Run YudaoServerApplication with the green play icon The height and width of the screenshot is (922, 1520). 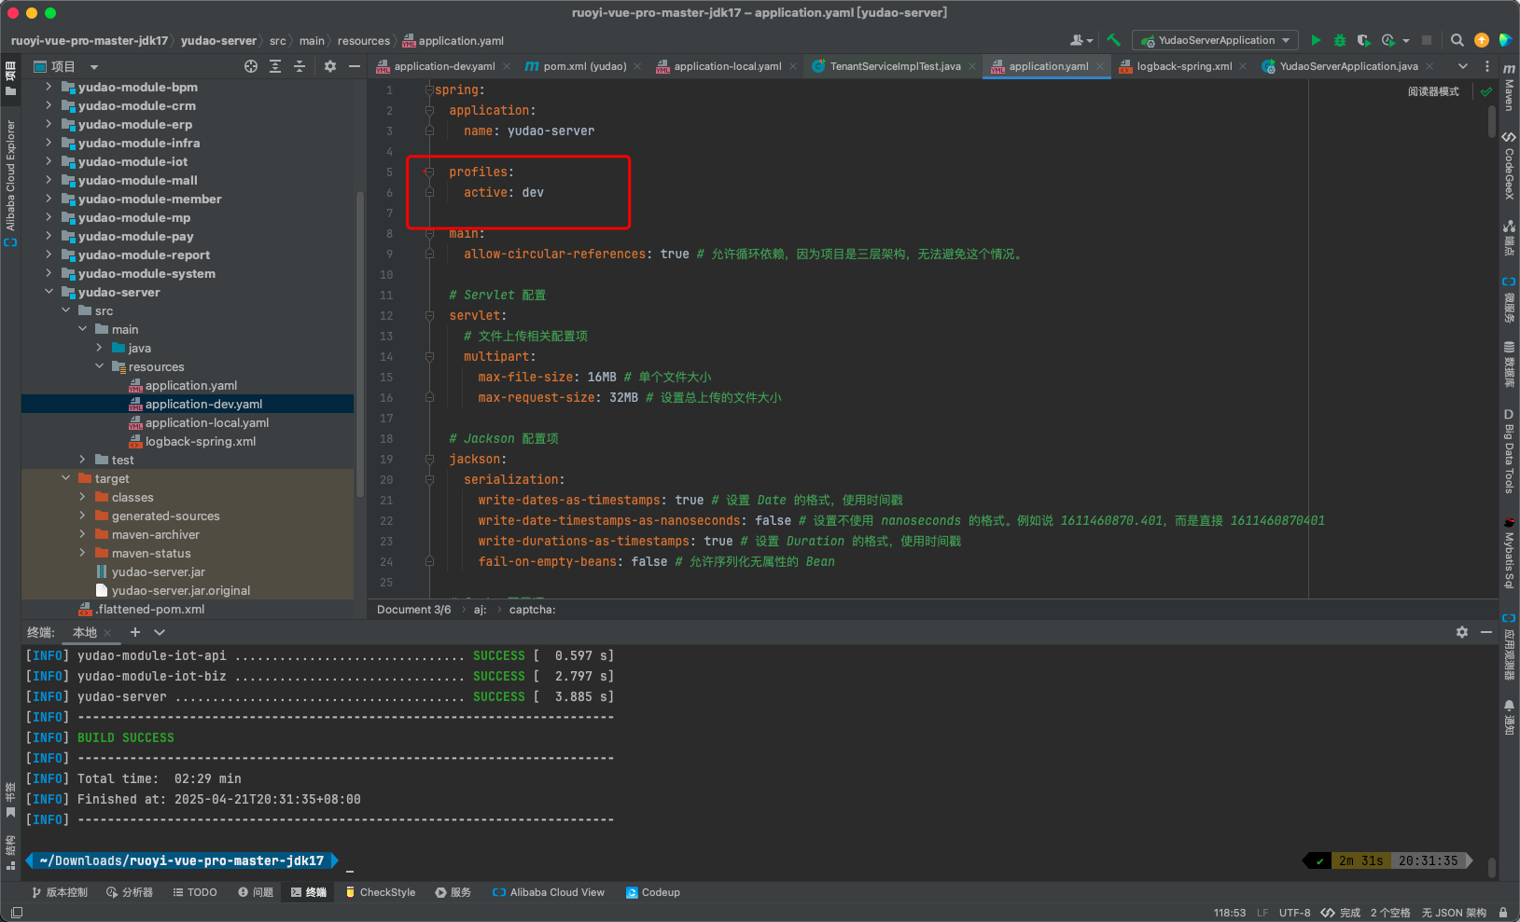(1316, 40)
